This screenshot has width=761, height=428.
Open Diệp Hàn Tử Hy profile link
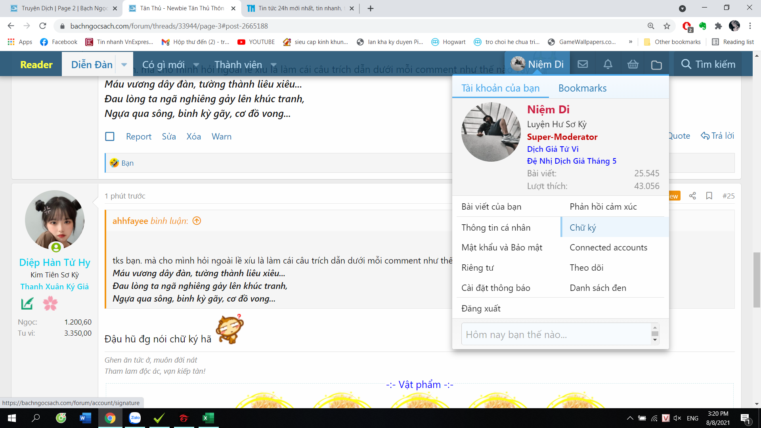click(x=55, y=262)
